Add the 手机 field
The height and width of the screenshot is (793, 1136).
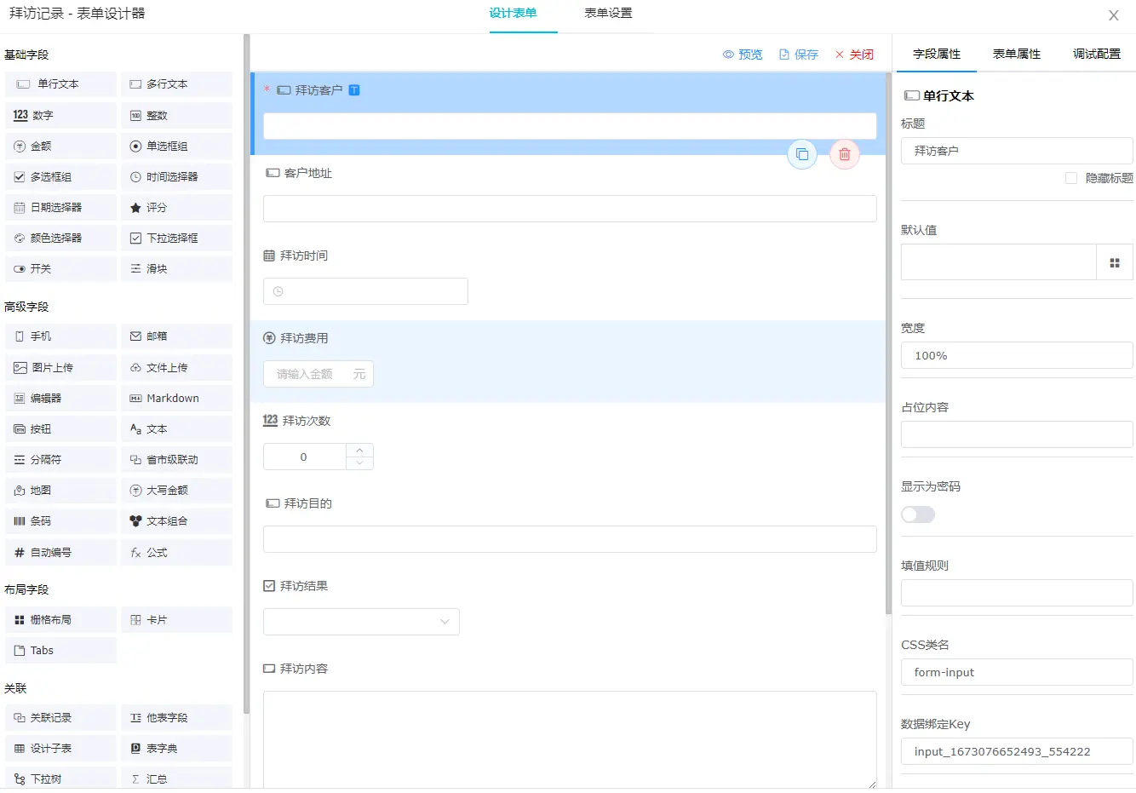pyautogui.click(x=60, y=336)
